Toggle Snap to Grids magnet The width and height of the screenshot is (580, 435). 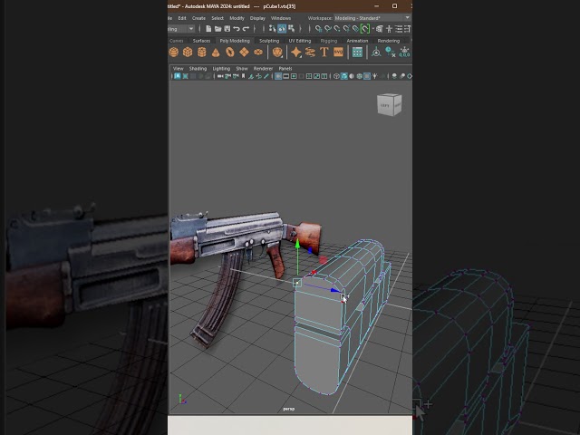pos(318,29)
